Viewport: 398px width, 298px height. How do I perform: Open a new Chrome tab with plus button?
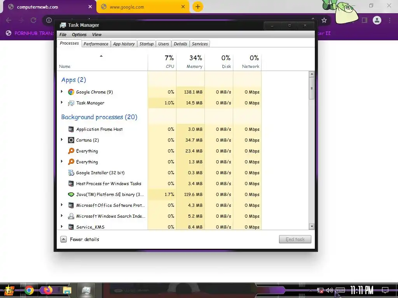(198, 7)
